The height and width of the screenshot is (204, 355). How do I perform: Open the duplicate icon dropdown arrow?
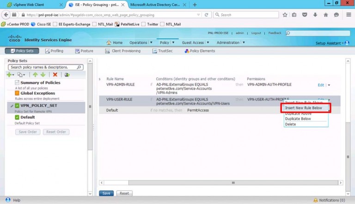click(x=24, y=75)
